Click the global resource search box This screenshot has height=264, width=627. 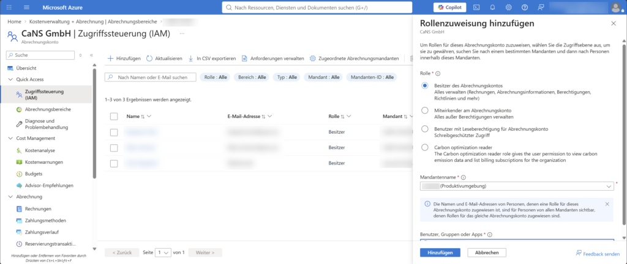click(317, 7)
